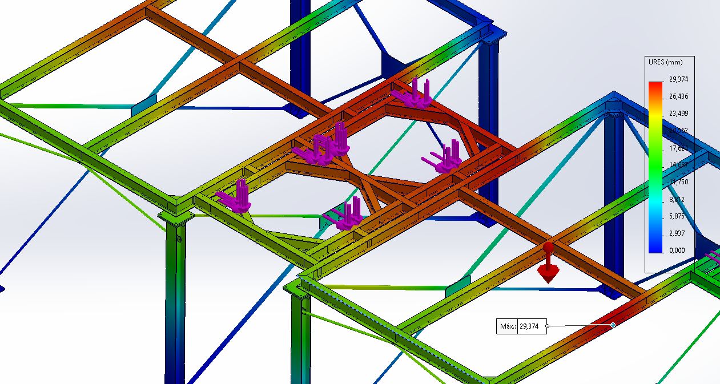
Task: Click the legend value 23,499
Action: (x=678, y=114)
